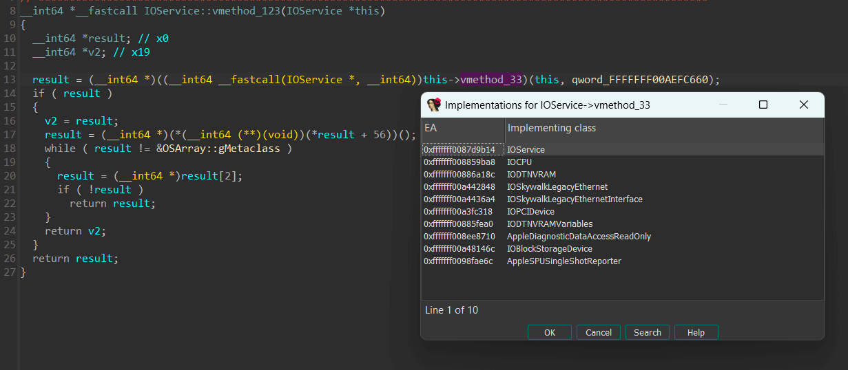This screenshot has height=370, width=848.
Task: Click address 0xfffffff00a48146c
Action: (459, 248)
